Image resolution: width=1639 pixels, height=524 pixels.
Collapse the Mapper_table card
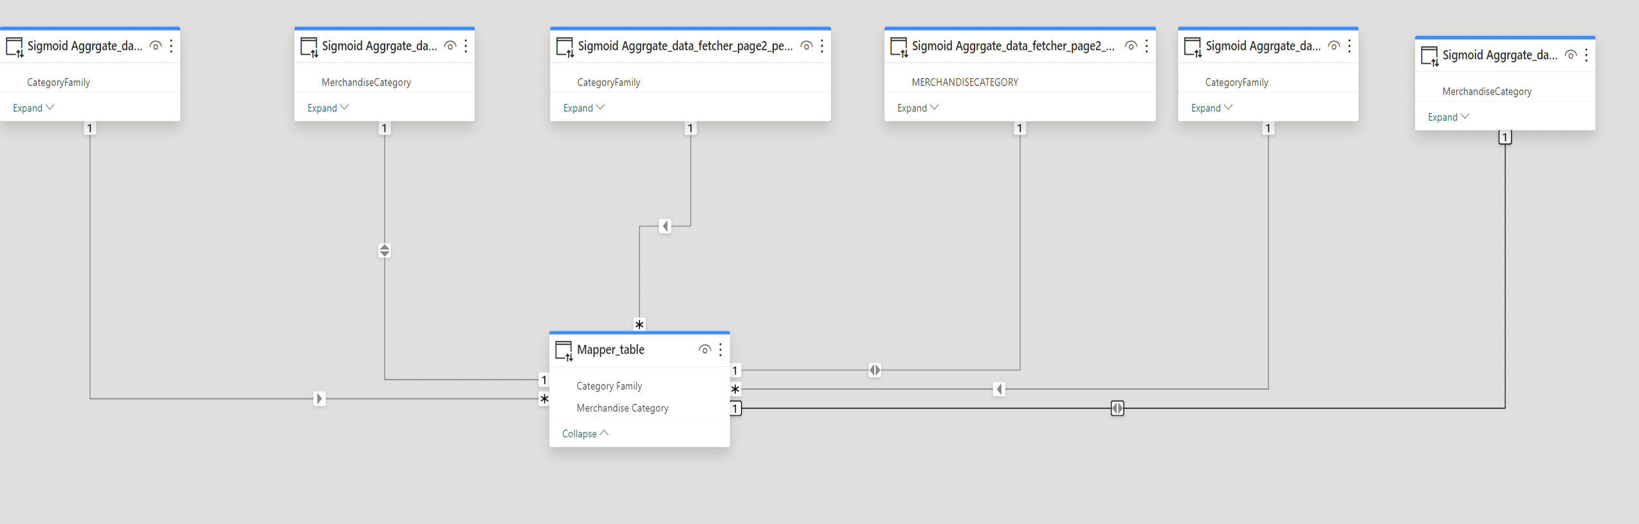(x=585, y=433)
